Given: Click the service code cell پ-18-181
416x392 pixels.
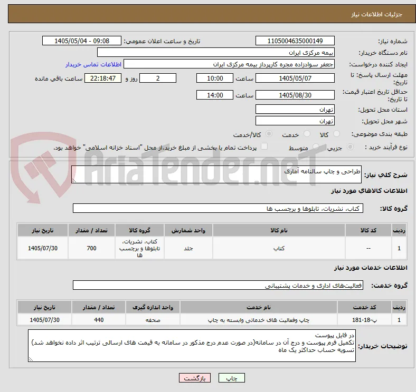Looking at the screenshot, I should [365, 319].
